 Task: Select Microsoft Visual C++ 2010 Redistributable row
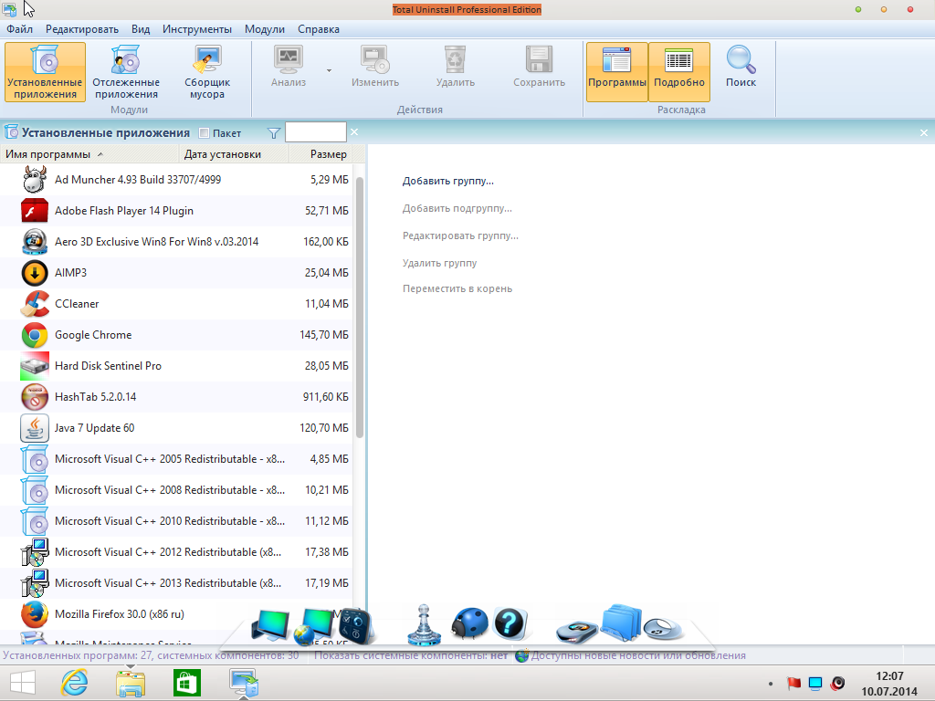(x=176, y=521)
